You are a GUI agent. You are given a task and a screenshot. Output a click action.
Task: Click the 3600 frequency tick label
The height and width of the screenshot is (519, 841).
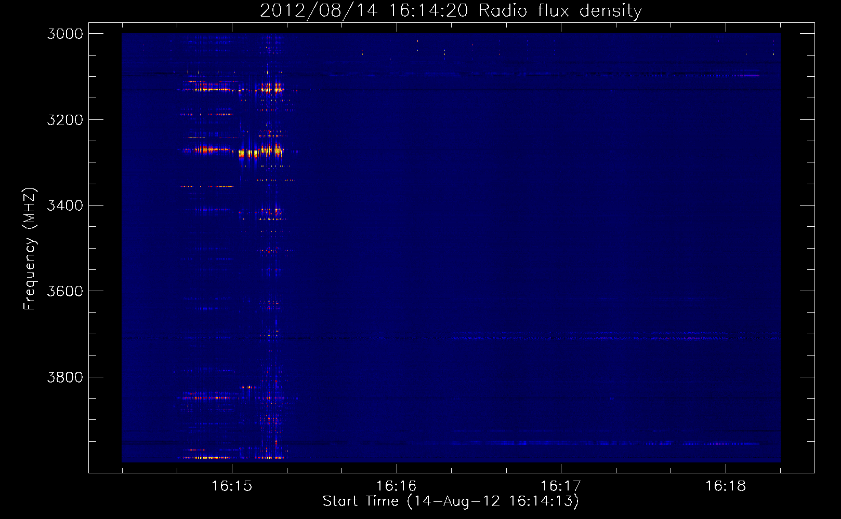[65, 291]
